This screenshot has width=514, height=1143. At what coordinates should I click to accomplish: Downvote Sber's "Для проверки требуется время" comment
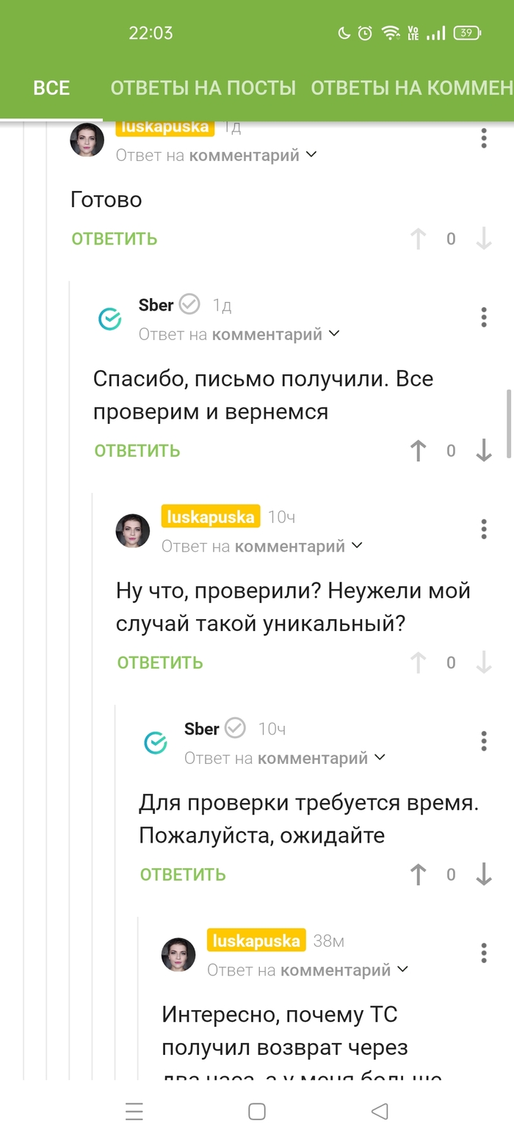(x=483, y=875)
